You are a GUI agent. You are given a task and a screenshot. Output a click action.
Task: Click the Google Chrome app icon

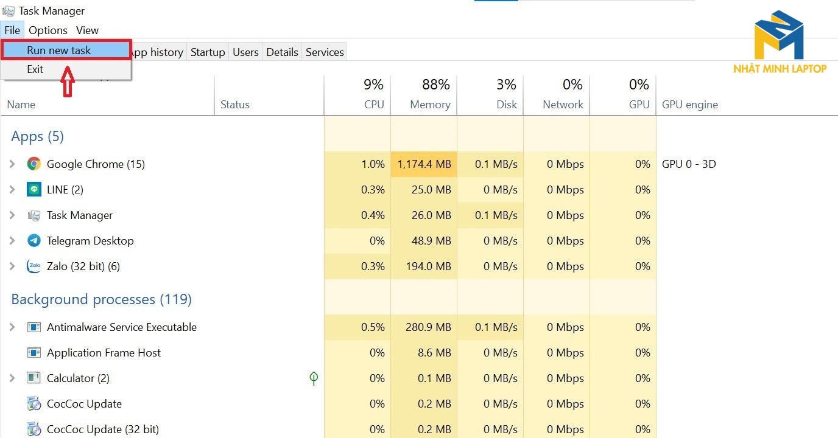[34, 164]
